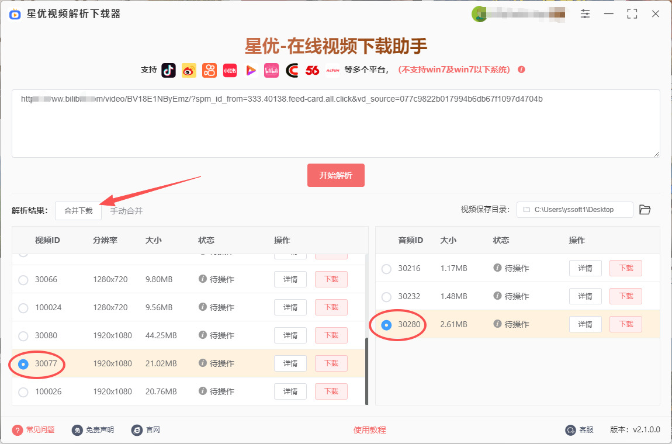Open 详情 for audio 30232

[x=586, y=296]
